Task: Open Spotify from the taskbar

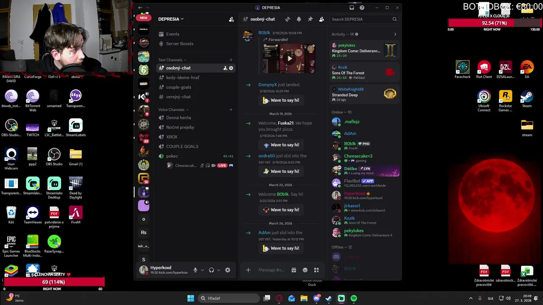Action: [x=354, y=298]
